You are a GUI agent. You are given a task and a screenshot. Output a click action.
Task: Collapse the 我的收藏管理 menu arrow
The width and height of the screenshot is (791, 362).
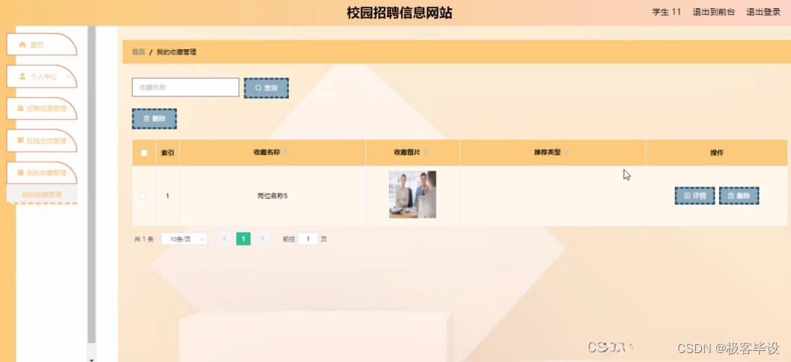pos(69,173)
